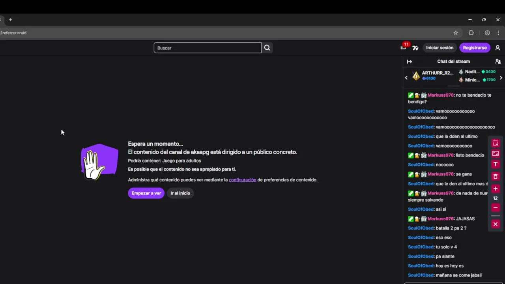Open the browser three-dot menu
Screen dimensions: 505x284
point(498,33)
